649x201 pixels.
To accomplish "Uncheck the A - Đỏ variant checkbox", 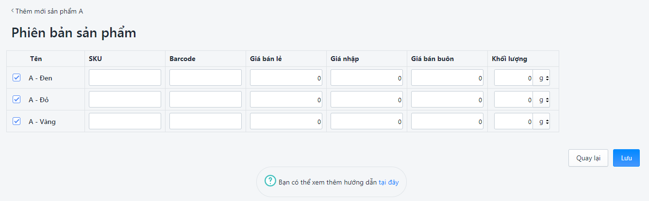I will (x=17, y=99).
